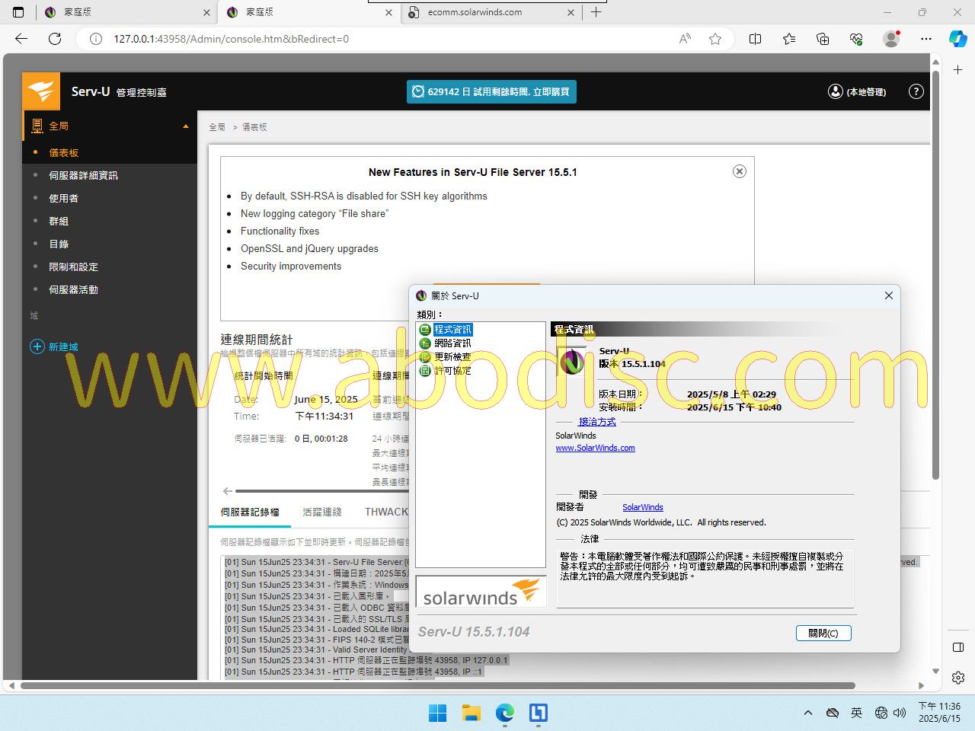Open tab actions menu icon
This screenshot has height=731, width=975.
pyautogui.click(x=18, y=12)
